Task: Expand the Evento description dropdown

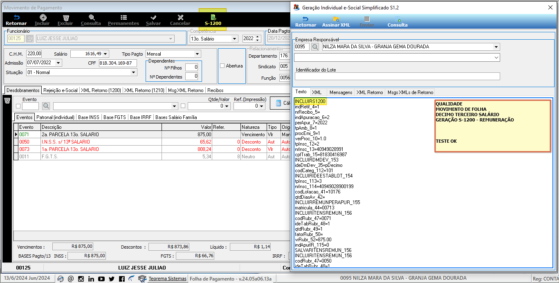Action: [x=175, y=106]
